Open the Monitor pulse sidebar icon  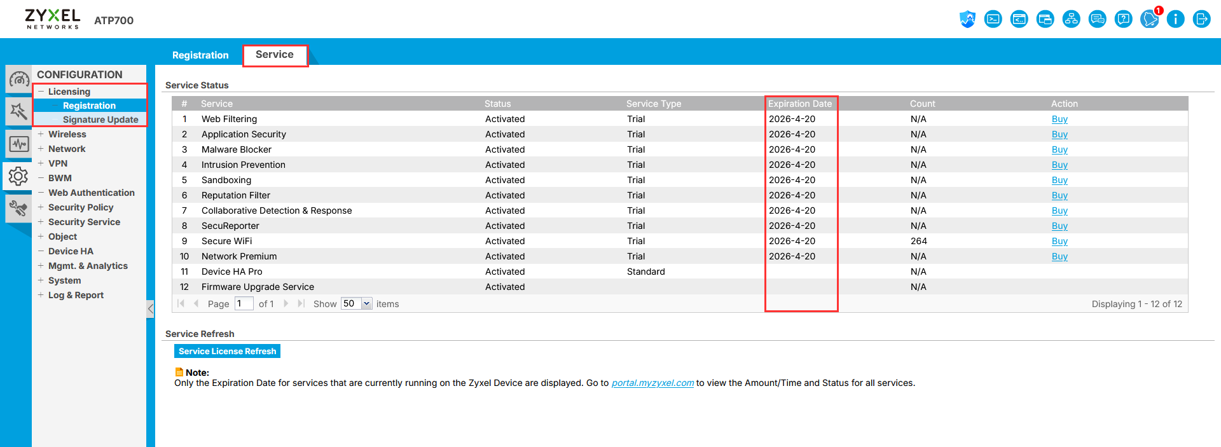[x=18, y=144]
